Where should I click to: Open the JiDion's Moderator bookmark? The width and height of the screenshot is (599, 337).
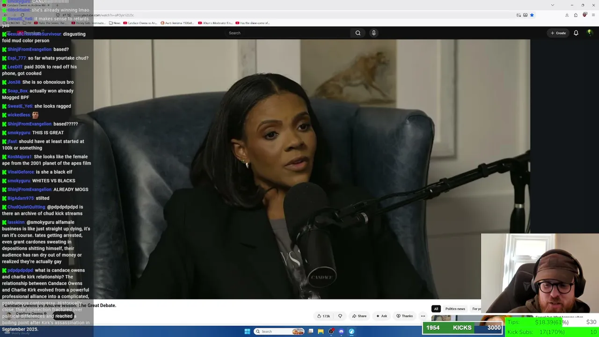[x=215, y=23]
